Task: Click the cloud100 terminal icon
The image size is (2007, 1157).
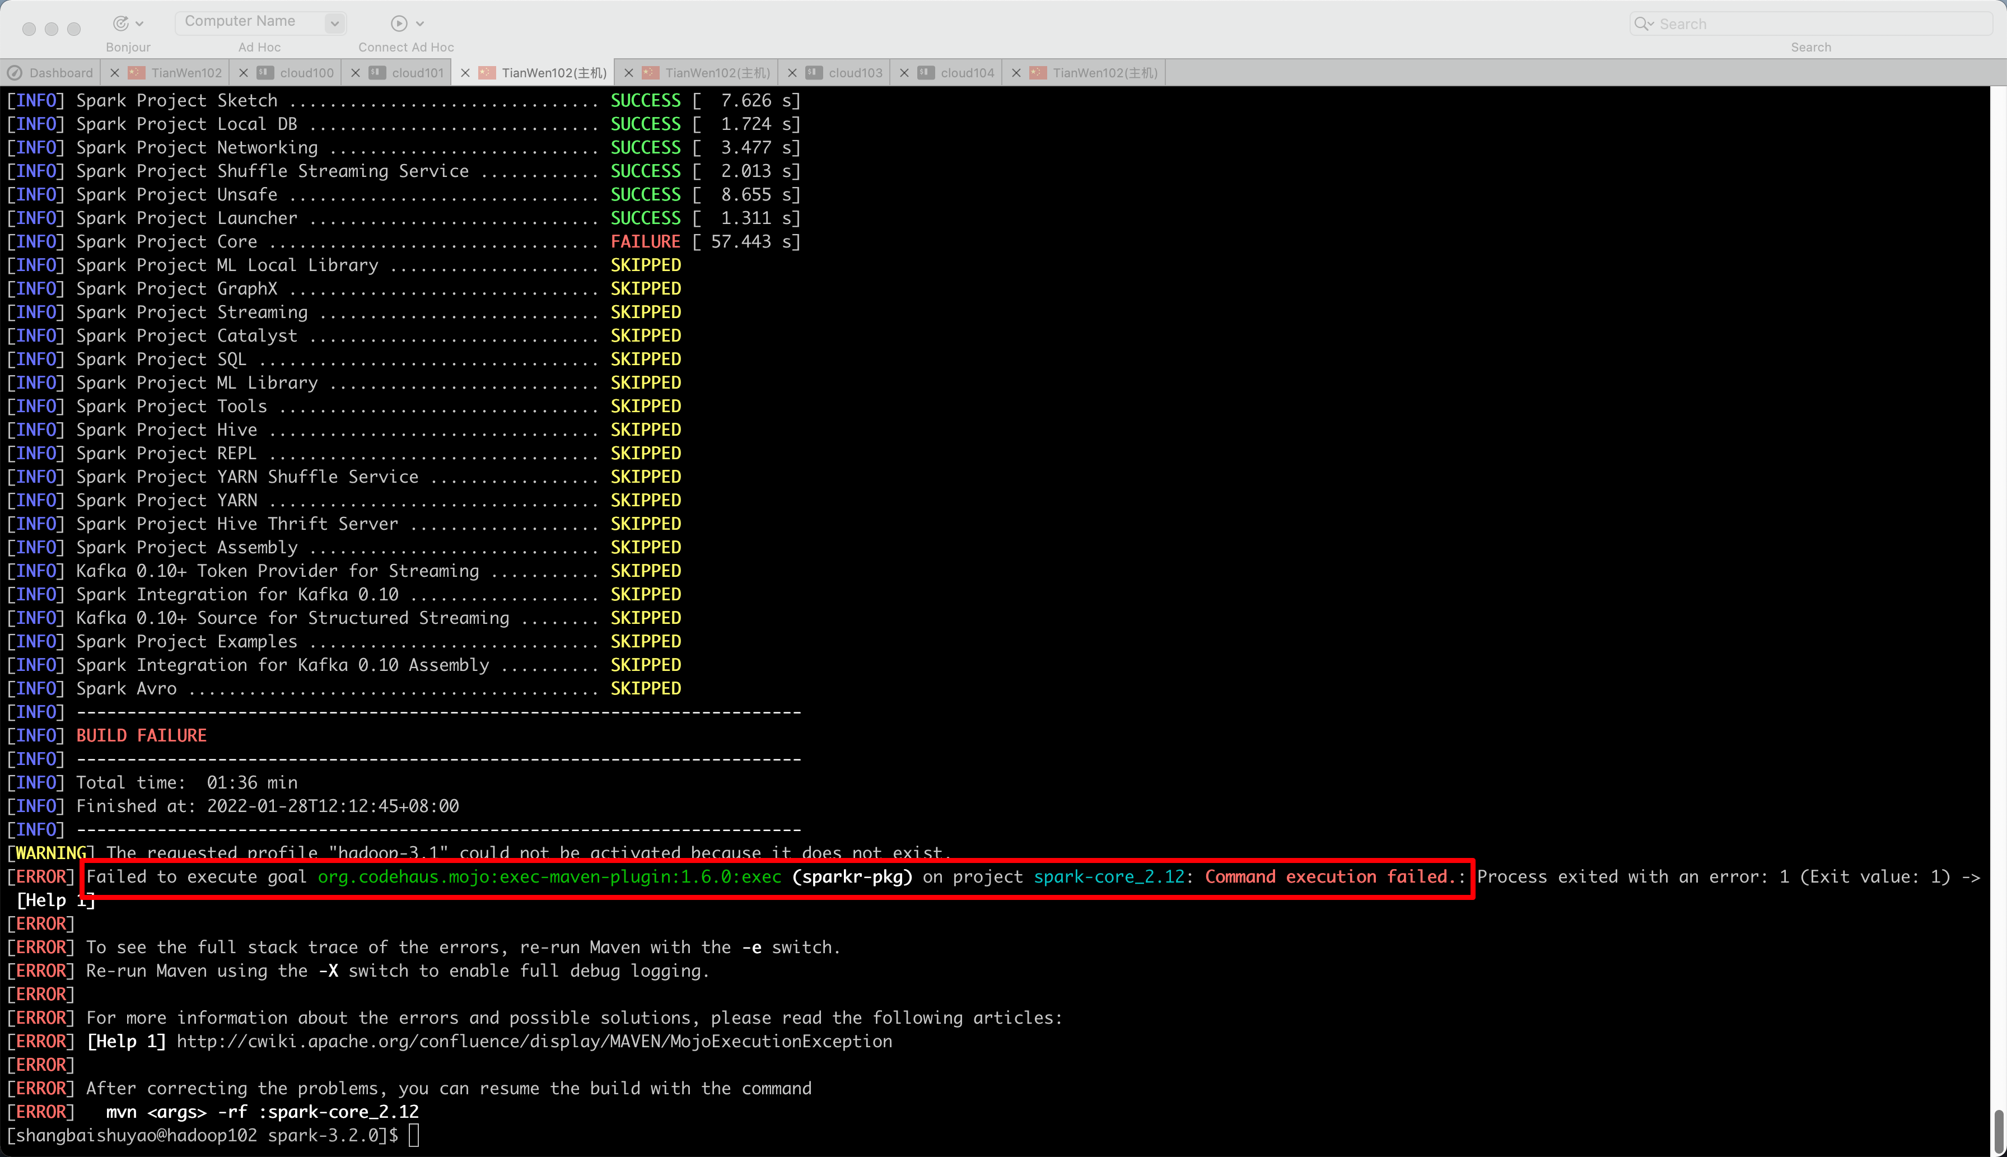Action: click(265, 72)
